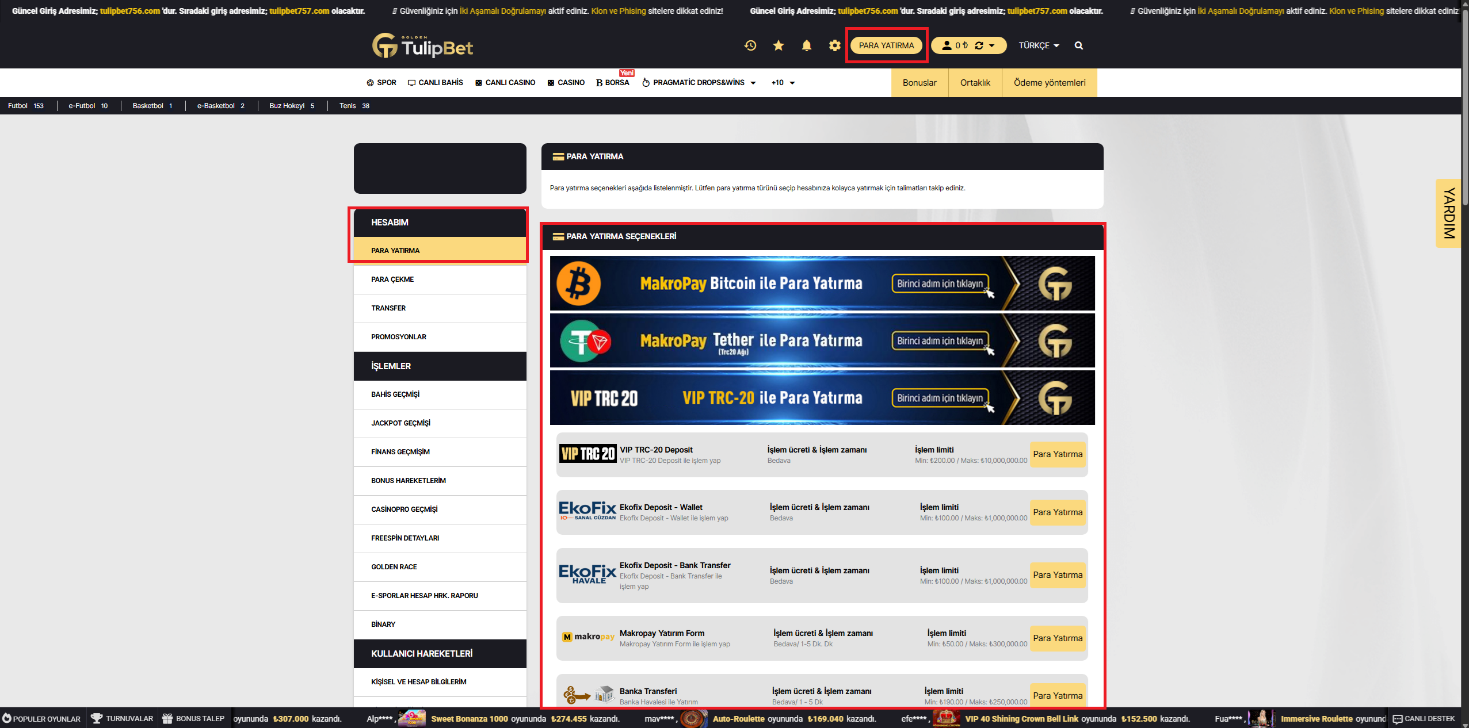Open the bet history clock icon

point(750,45)
